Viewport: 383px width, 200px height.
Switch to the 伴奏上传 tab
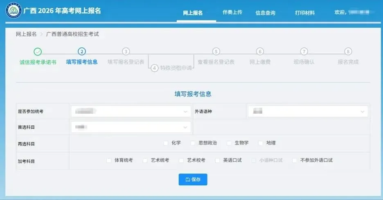[x=232, y=12]
